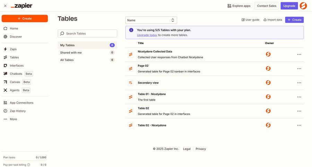Image resolution: width=312 pixels, height=167 pixels.
Task: Click the Secondary view icon
Action: (131, 82)
